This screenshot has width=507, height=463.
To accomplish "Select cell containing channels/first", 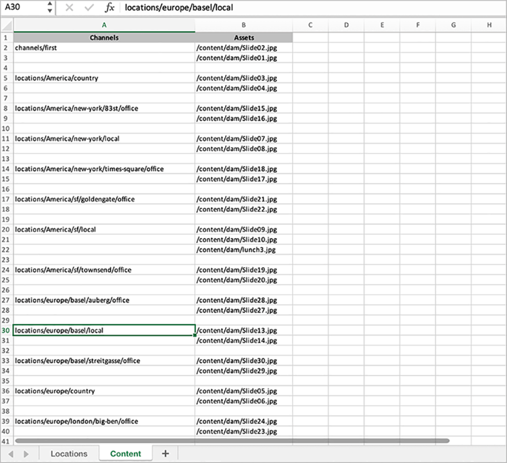I will [104, 48].
